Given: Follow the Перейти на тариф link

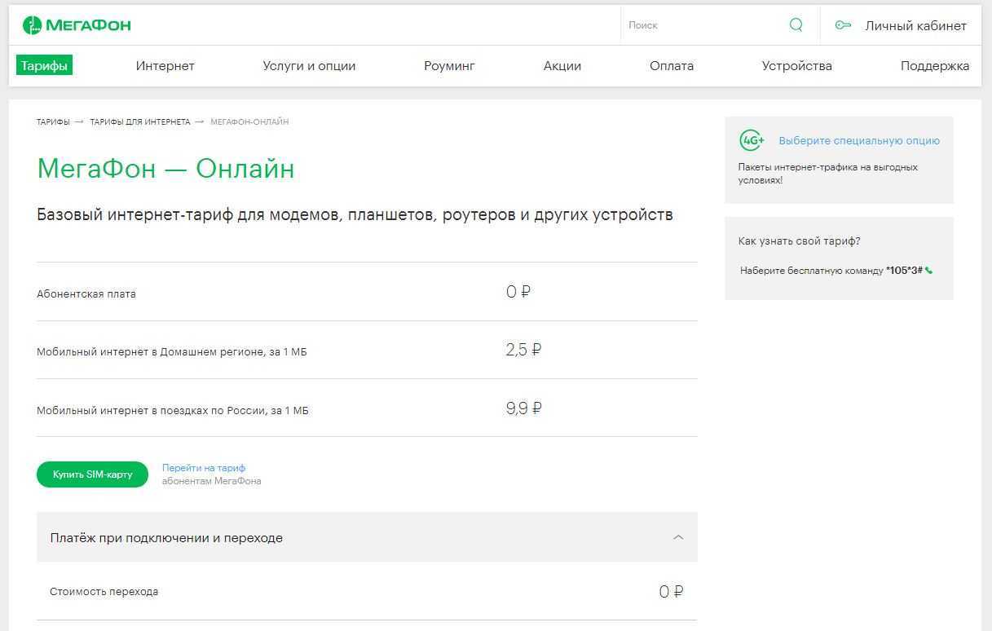Looking at the screenshot, I should [204, 468].
